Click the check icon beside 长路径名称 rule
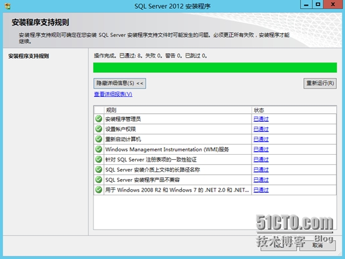345x259 pixels. [x=98, y=170]
